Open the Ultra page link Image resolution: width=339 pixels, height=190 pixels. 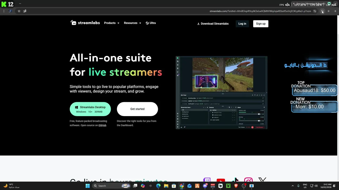pos(151,23)
